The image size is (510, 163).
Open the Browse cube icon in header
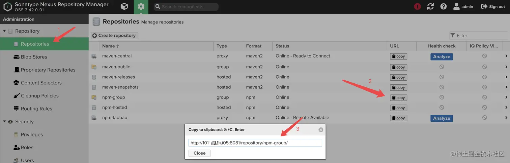click(124, 6)
